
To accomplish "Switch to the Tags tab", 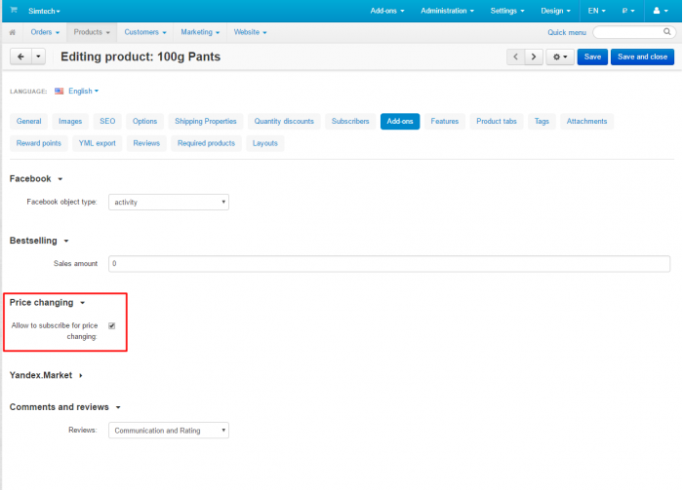I will [542, 122].
